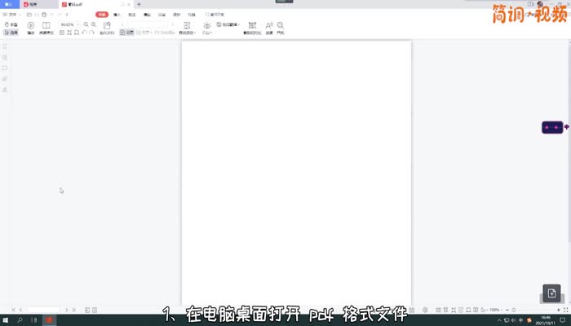Start slideshow play mode
This screenshot has width=571, height=326.
pyautogui.click(x=31, y=28)
